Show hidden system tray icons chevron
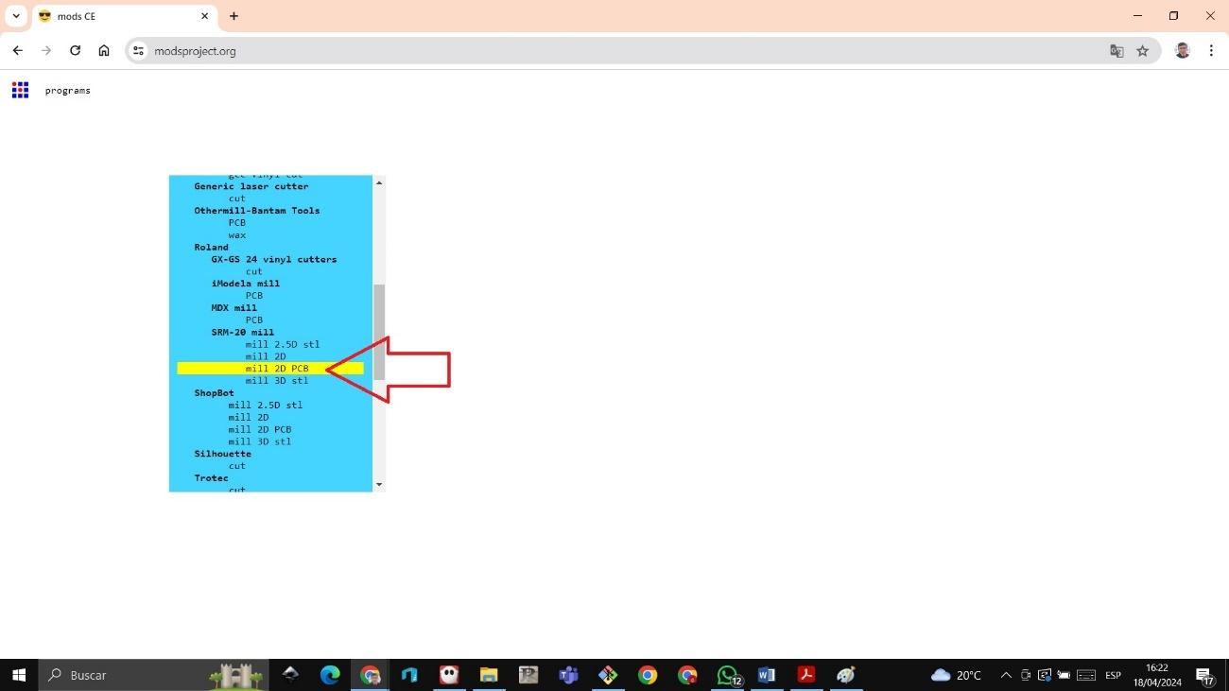Screen dimensions: 1229x691 point(1006,675)
